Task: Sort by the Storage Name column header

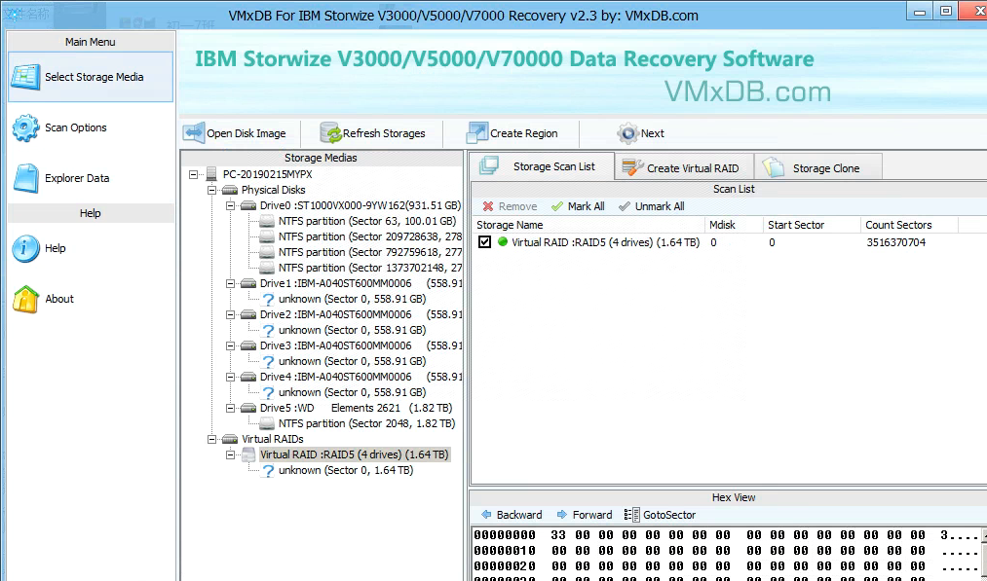Action: tap(588, 225)
